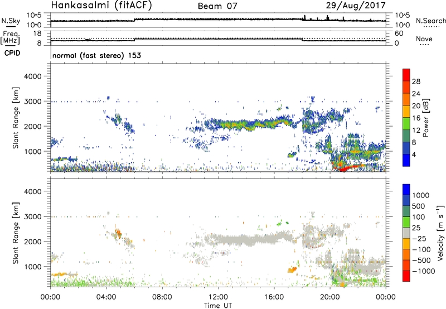
Task: Click the 04:00 time tick label
Action: click(x=106, y=297)
